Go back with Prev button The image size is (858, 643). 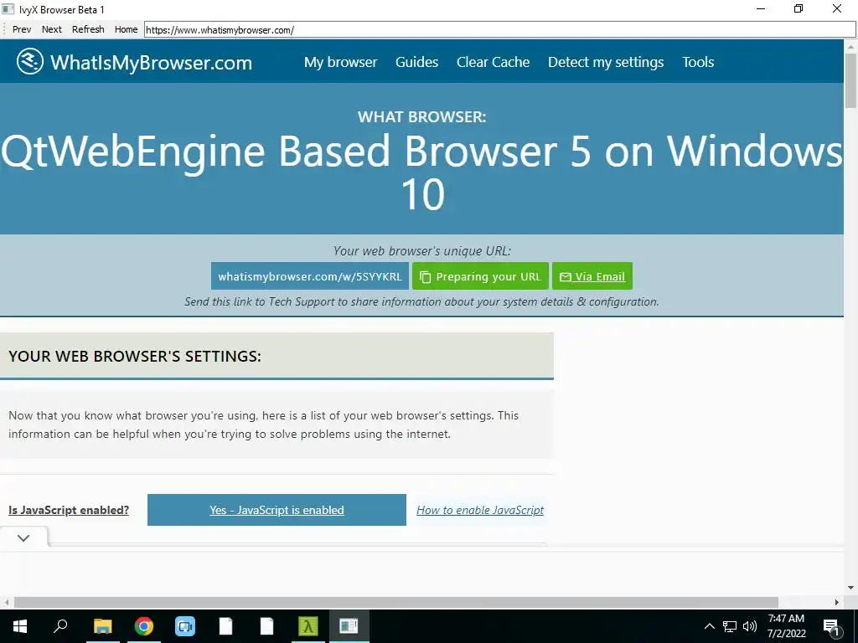click(22, 29)
